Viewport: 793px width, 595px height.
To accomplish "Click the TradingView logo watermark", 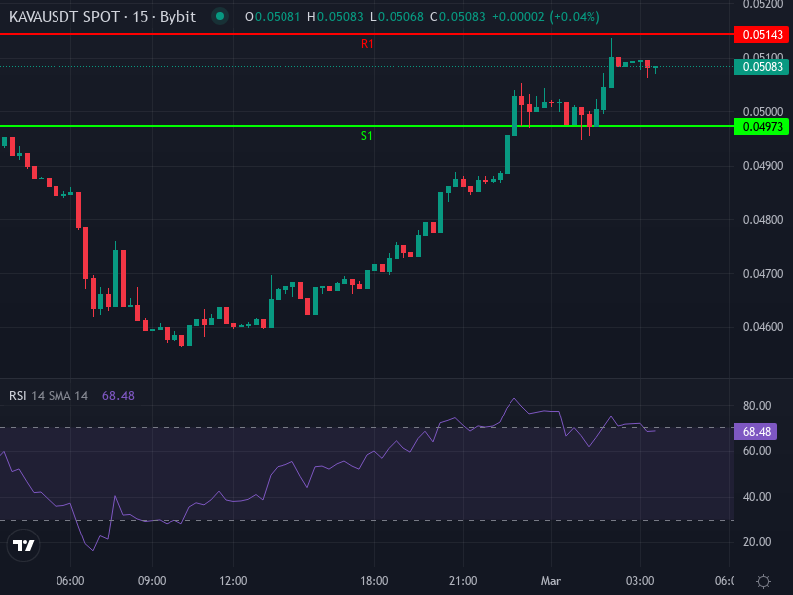I will tap(22, 544).
